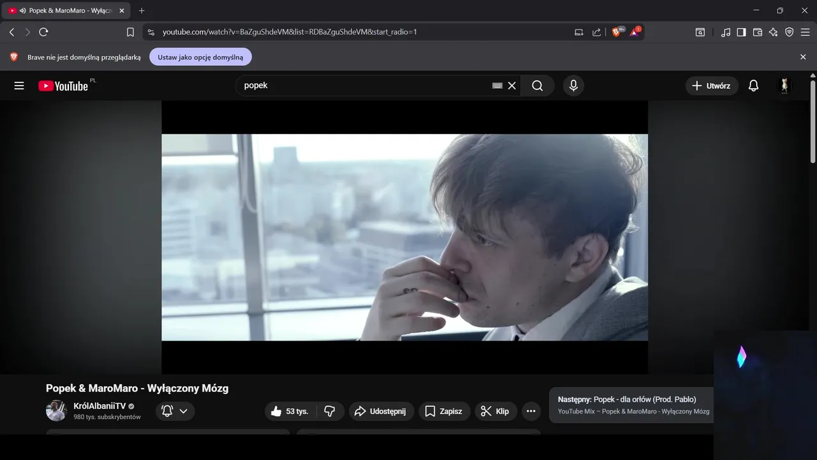This screenshot has height=460, width=817.
Task: Open the Leo AI sparkle icon
Action: coord(774,32)
